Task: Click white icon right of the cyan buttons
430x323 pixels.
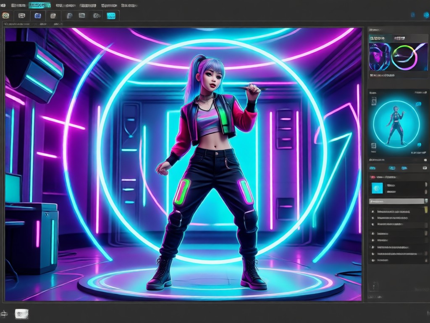Action: tap(426, 168)
